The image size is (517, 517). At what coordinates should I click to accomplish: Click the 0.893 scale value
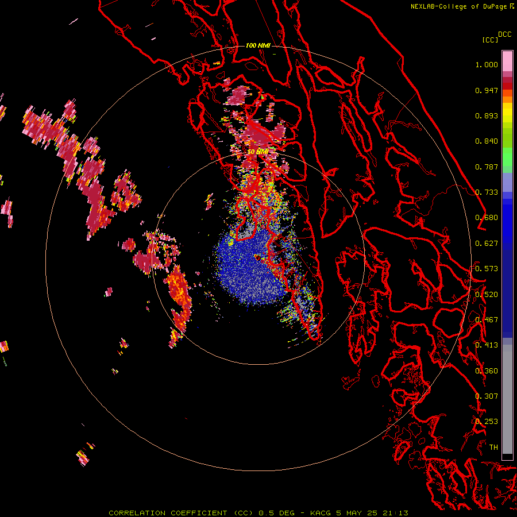[x=487, y=115]
